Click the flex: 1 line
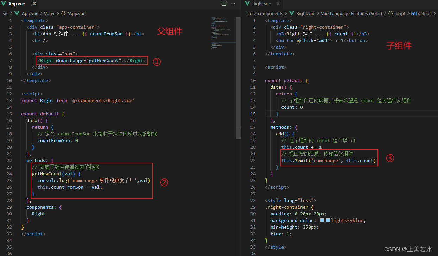438x256 pixels. 281,234
